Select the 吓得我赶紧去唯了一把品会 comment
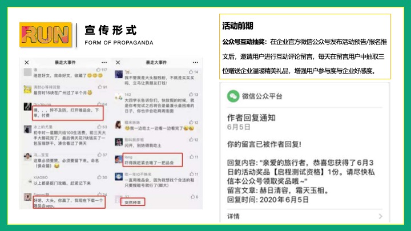Image resolution: width=411 pixels, height=231 pixels. tap(149, 163)
